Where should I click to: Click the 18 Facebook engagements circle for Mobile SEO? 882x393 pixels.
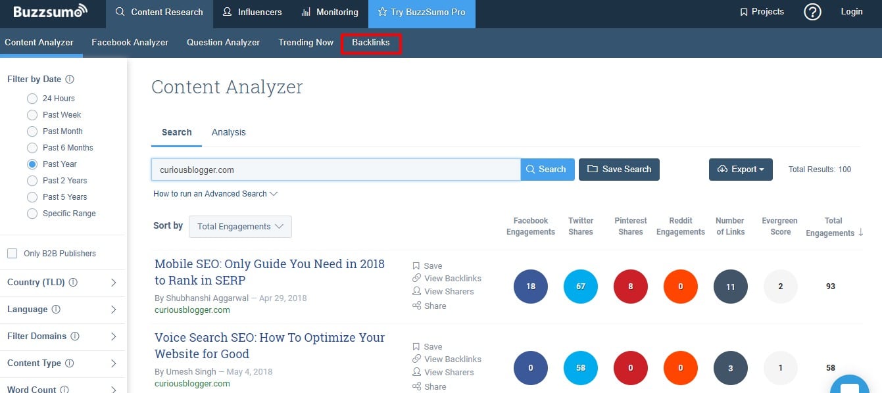click(531, 287)
